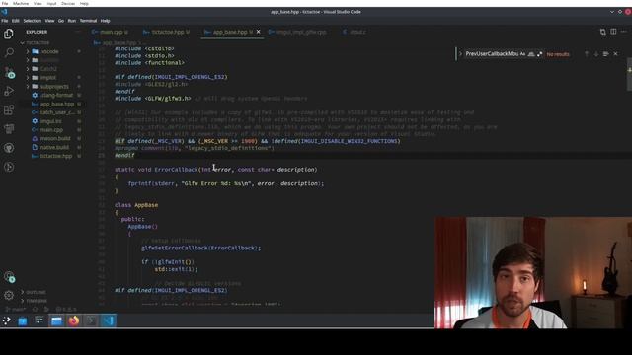Open the Terminal menu
This screenshot has width=632, height=355.
pos(88,21)
